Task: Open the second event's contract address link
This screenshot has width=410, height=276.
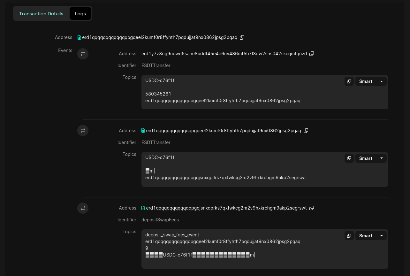Action: click(x=224, y=131)
